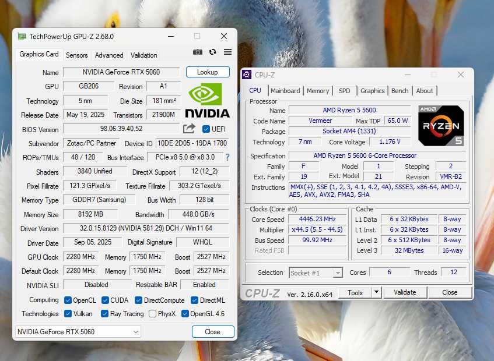494x361 pixels.
Task: Click the GPU Name field RTX 5060
Action: tap(121, 72)
